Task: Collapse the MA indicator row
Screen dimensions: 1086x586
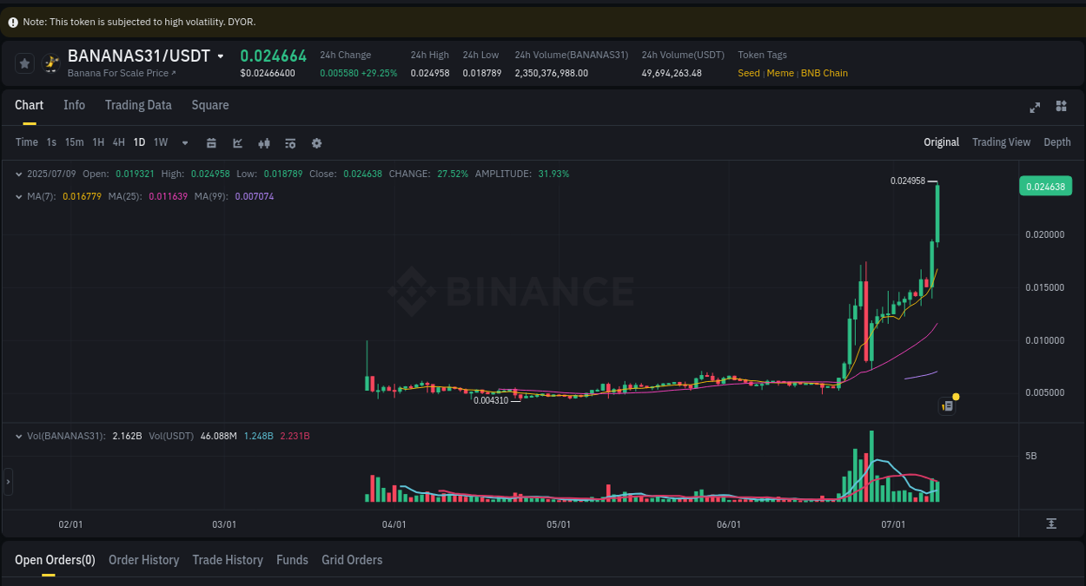Action: (x=19, y=196)
